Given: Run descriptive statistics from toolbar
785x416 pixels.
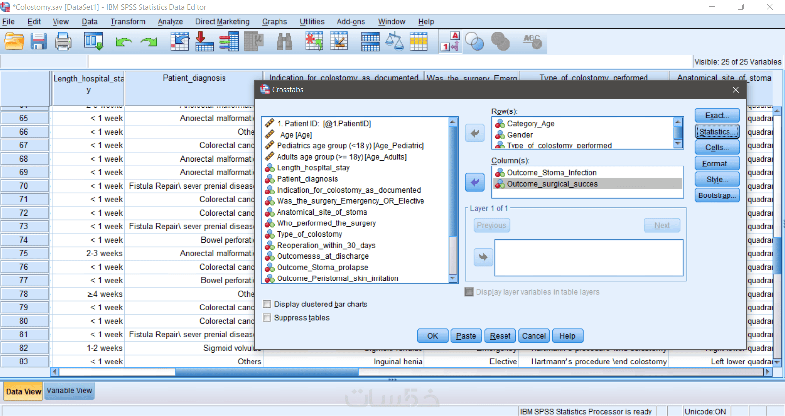Looking at the screenshot, I should (253, 41).
